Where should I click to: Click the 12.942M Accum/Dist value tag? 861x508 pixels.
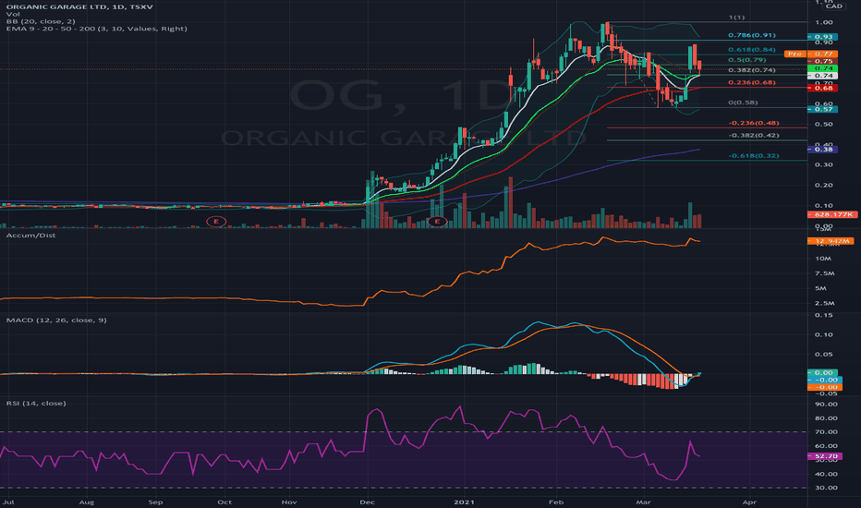[831, 241]
